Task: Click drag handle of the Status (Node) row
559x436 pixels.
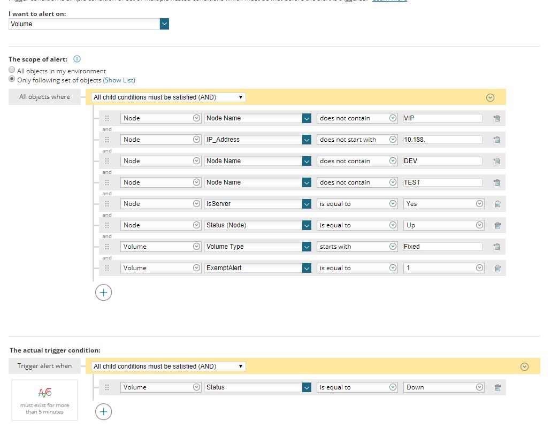Action: click(x=107, y=225)
